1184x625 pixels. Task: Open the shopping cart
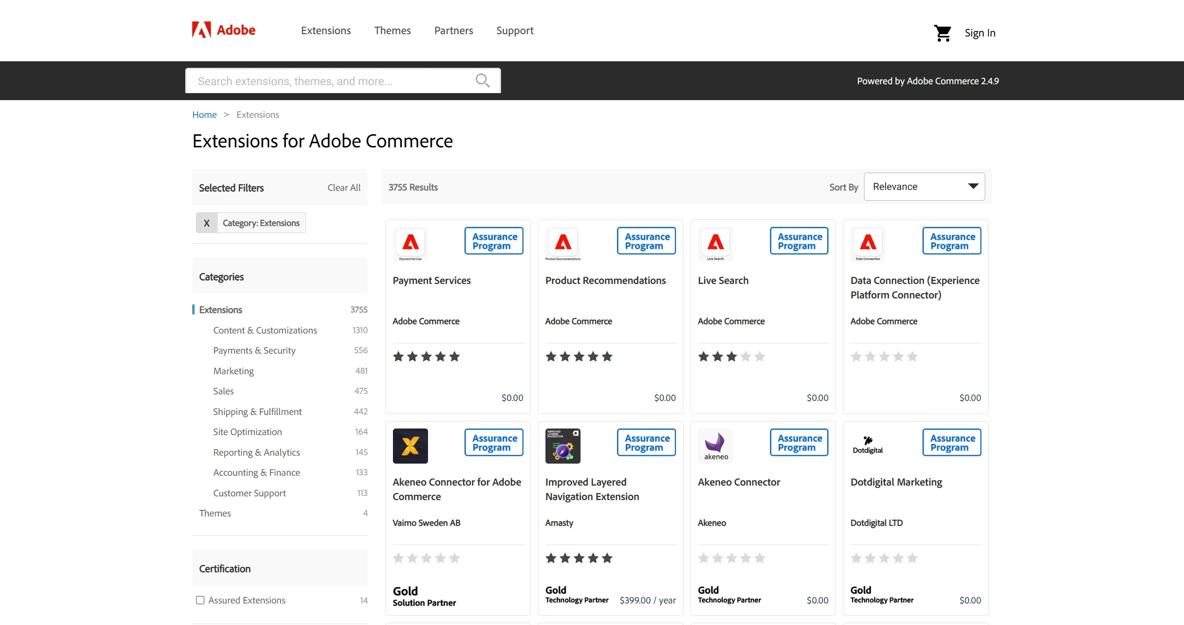tap(942, 33)
